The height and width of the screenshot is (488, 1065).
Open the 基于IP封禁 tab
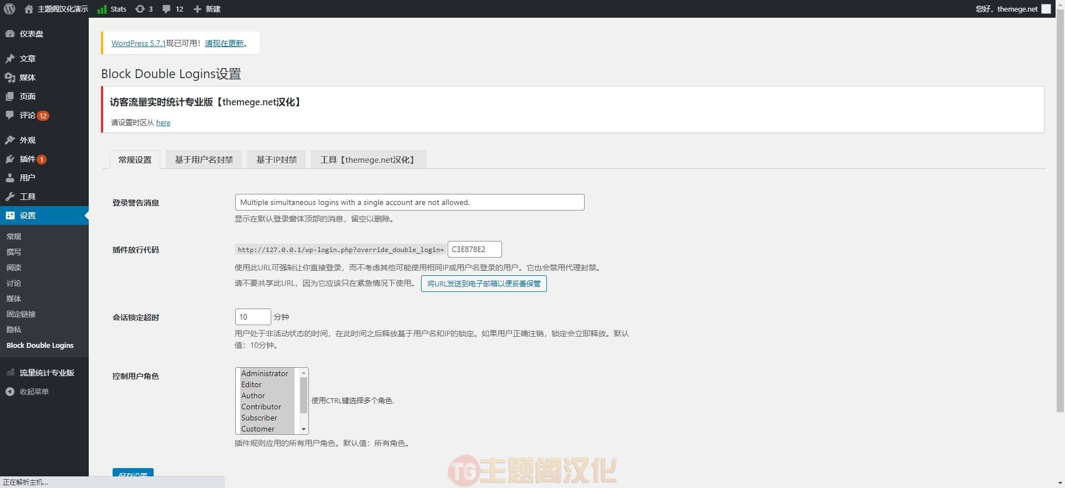click(277, 160)
